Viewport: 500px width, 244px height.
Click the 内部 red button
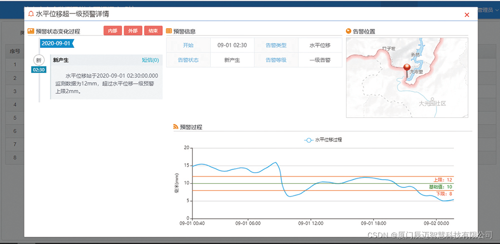click(112, 31)
